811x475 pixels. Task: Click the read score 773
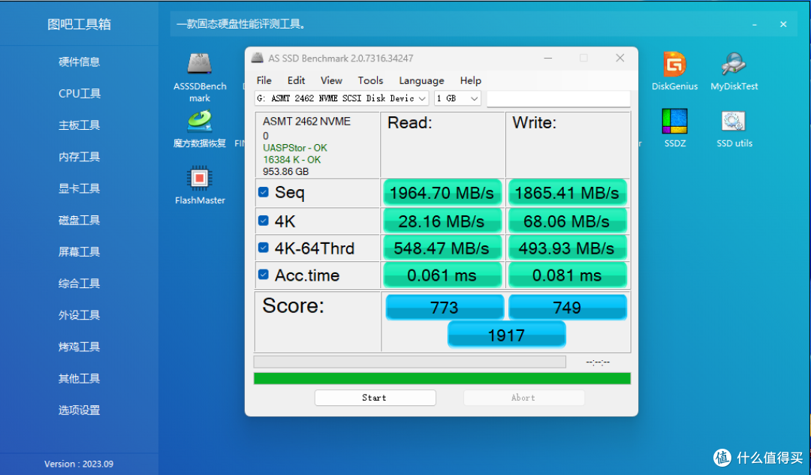click(x=445, y=307)
